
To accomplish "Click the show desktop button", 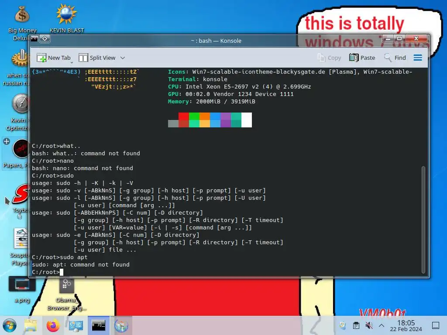I will (436, 325).
